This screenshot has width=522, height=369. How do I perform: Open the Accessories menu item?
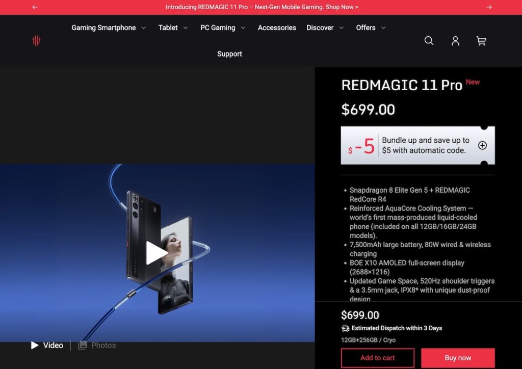click(x=277, y=28)
